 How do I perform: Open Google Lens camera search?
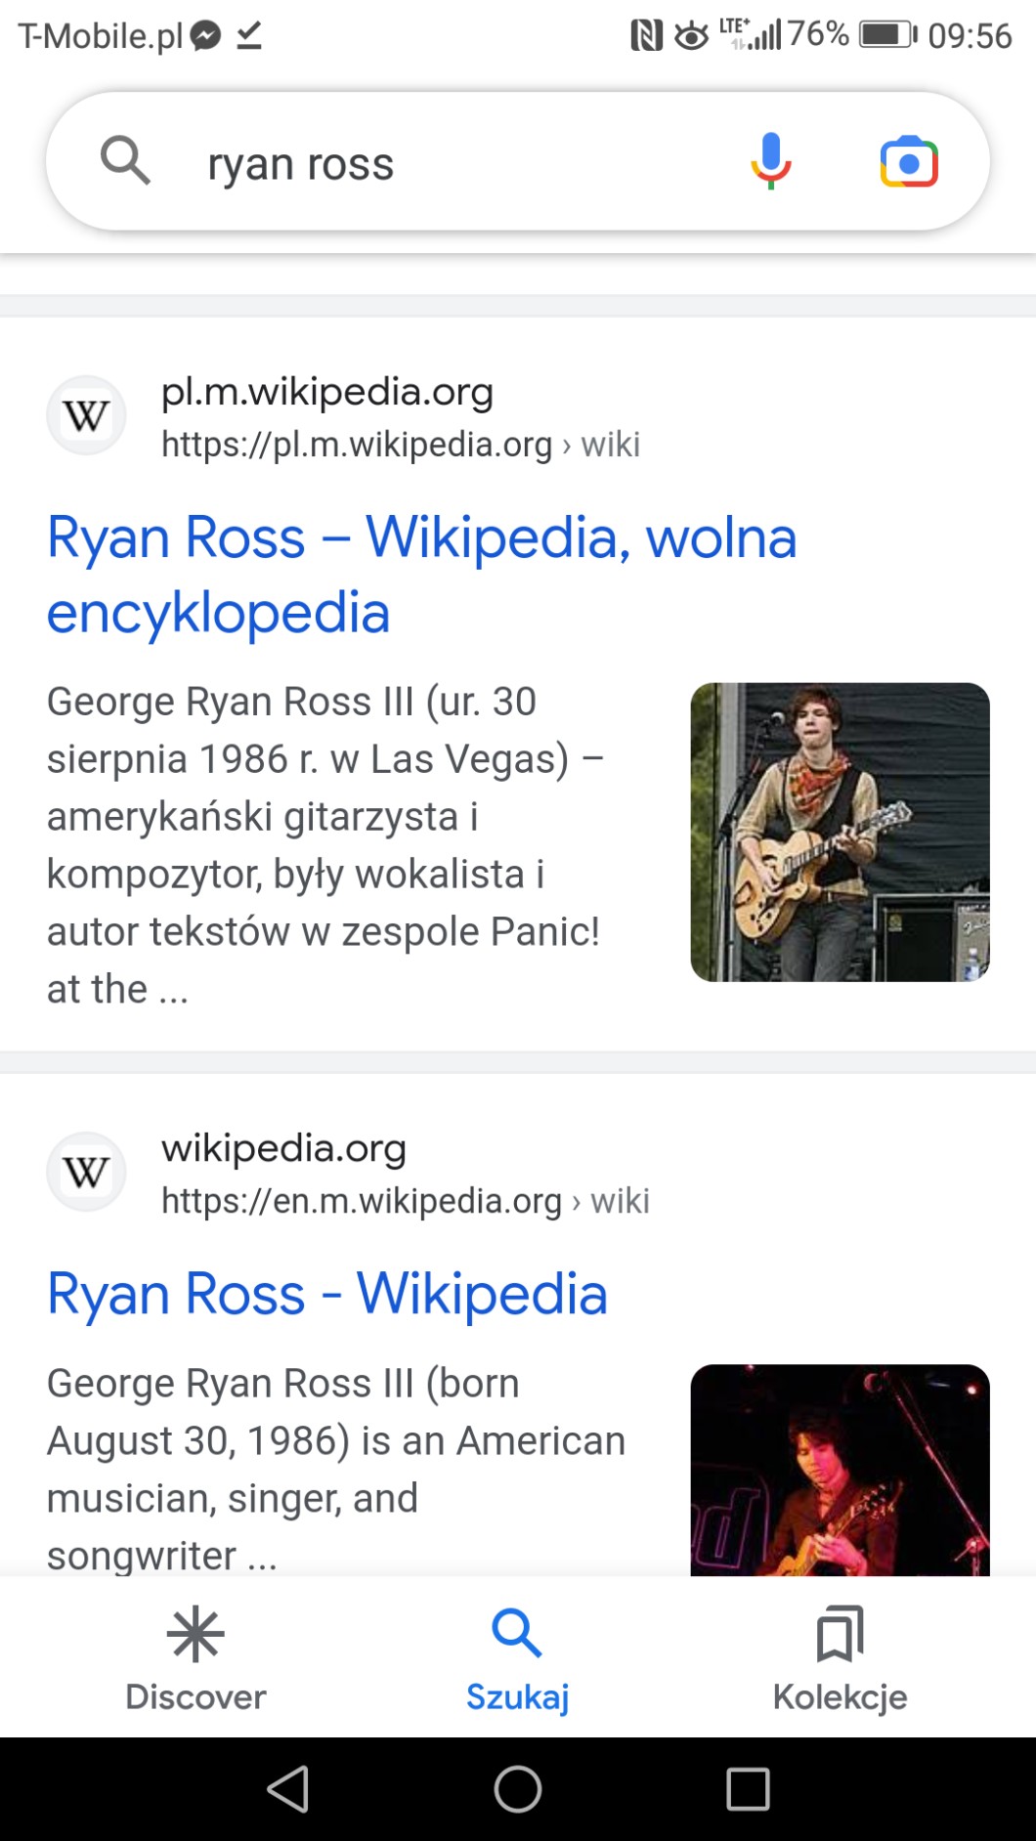pos(909,162)
